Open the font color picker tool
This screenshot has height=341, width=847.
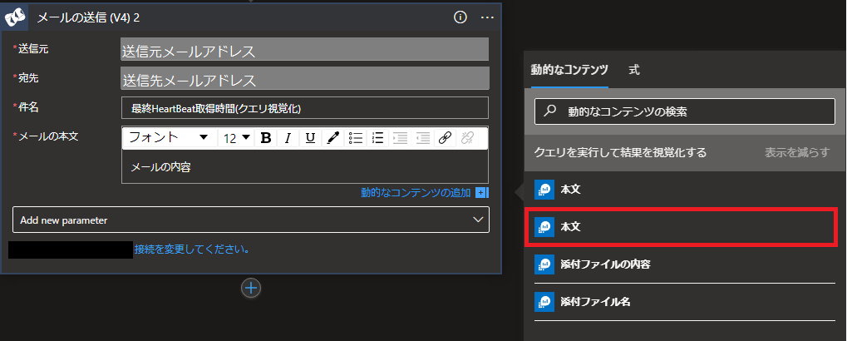pyautogui.click(x=332, y=138)
